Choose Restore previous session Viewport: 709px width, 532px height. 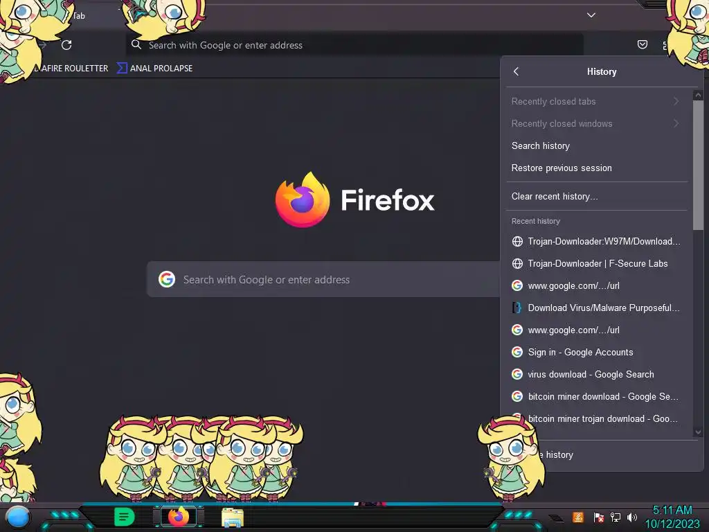pyautogui.click(x=596, y=168)
